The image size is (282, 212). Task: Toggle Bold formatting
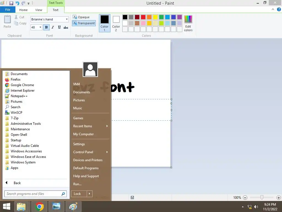click(x=46, y=27)
